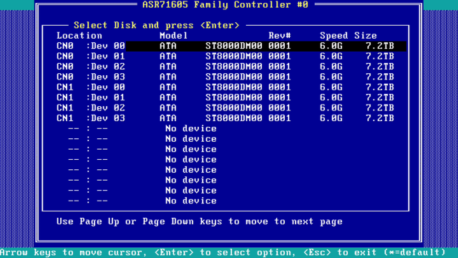Screen dimensions: 458x258
Task: Click the 6.0G speed of CN0 Dev 01
Action: pyautogui.click(x=331, y=56)
